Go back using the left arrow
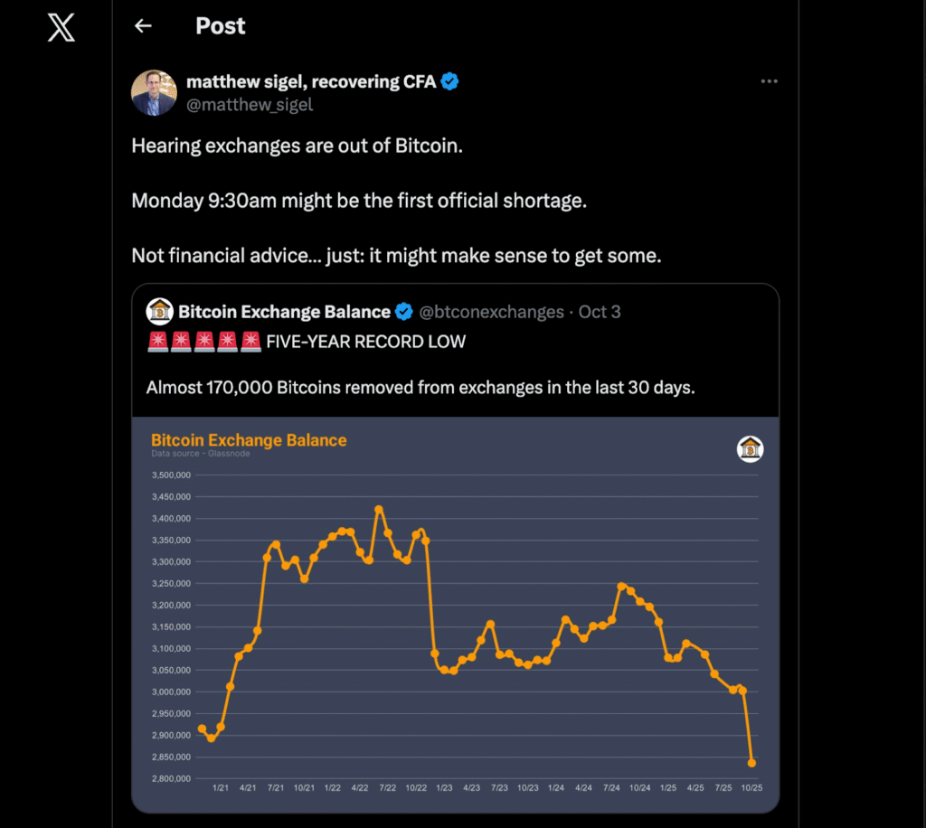Image resolution: width=926 pixels, height=828 pixels. tap(143, 26)
